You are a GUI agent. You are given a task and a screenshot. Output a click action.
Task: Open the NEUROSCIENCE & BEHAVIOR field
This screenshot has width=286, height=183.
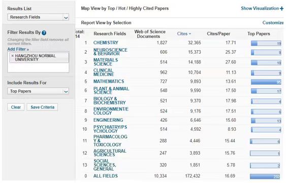point(110,52)
